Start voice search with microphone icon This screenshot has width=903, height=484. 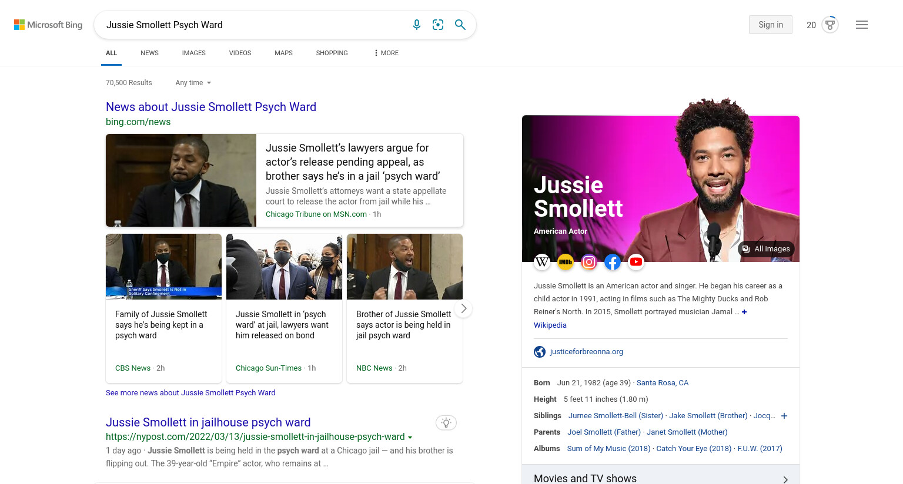[x=417, y=25]
